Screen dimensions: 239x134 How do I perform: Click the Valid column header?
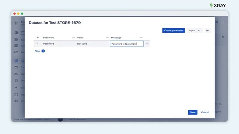tap(80, 38)
